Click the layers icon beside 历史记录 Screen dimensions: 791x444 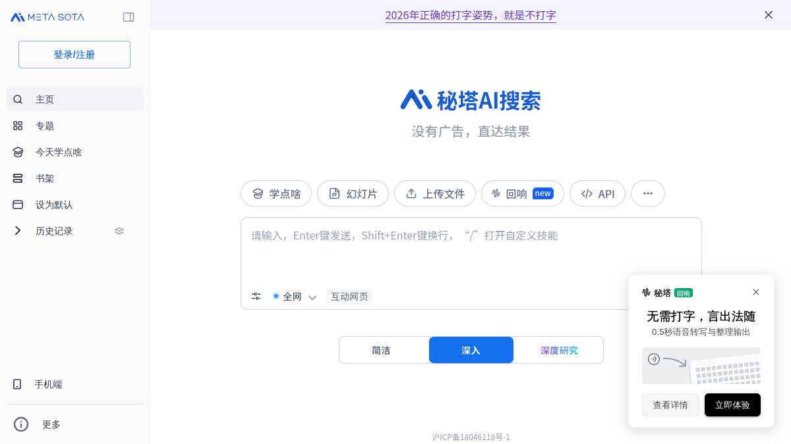119,231
